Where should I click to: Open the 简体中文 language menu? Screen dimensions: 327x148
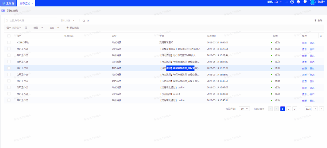click(270, 2)
